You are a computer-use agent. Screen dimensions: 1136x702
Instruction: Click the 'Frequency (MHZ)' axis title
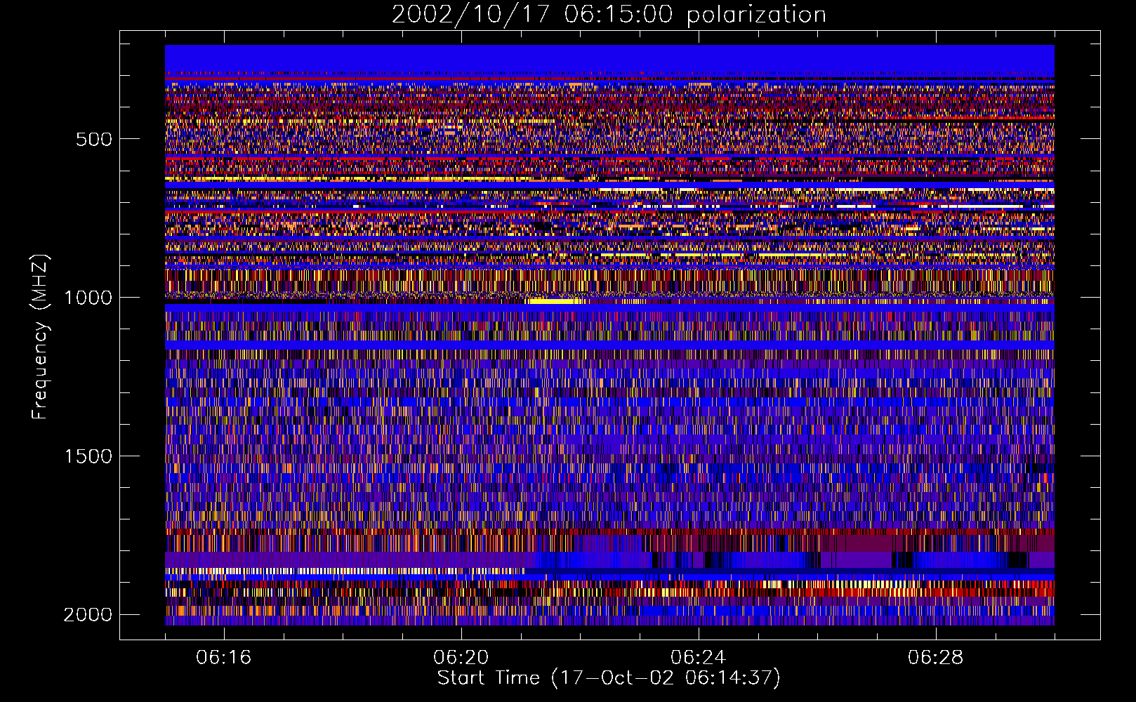tap(40, 337)
